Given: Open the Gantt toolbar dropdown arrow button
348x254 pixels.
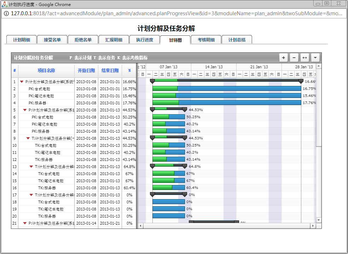Looking at the screenshot, I should 315,58.
